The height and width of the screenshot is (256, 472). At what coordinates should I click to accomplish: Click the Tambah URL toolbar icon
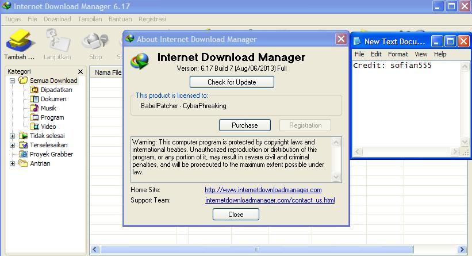coord(20,40)
